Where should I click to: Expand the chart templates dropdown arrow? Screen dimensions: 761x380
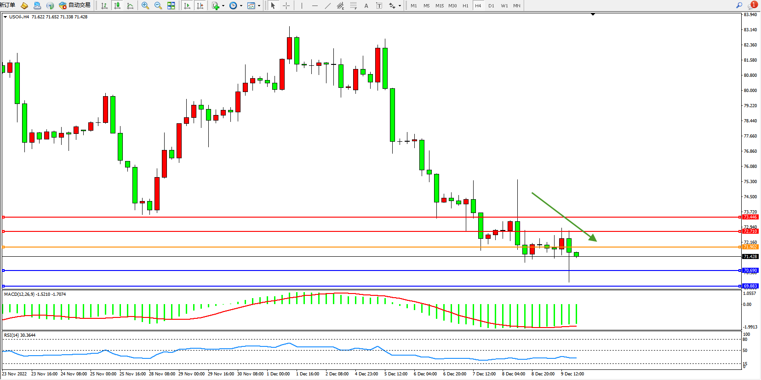pos(259,6)
